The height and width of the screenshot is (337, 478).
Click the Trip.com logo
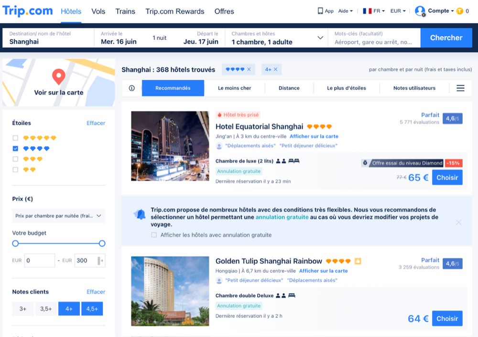pyautogui.click(x=27, y=11)
